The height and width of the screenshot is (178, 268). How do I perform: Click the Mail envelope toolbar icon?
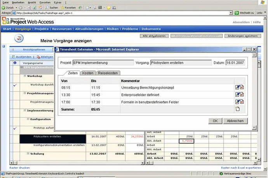tap(87, 8)
